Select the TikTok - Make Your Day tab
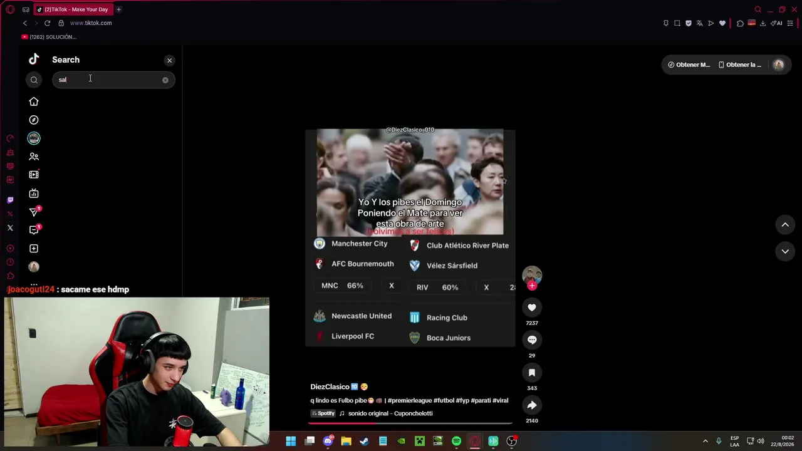This screenshot has height=451, width=802. [72, 9]
